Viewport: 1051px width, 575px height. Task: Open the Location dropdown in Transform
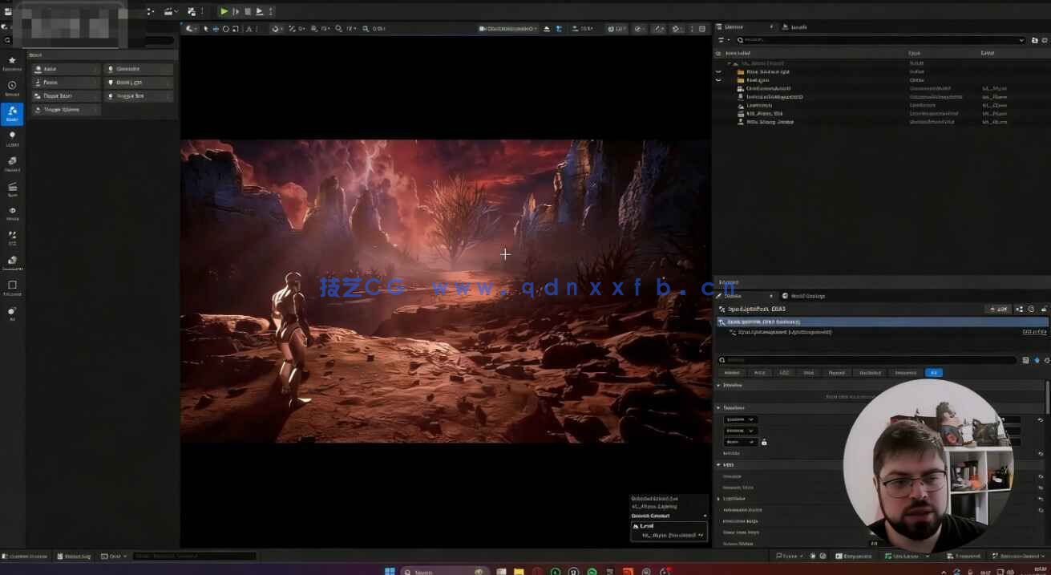739,419
